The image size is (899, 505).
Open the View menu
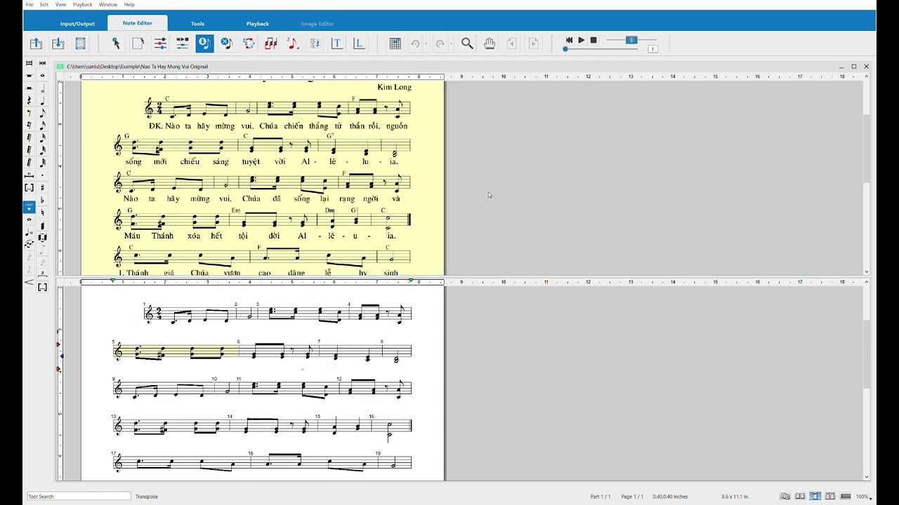60,5
